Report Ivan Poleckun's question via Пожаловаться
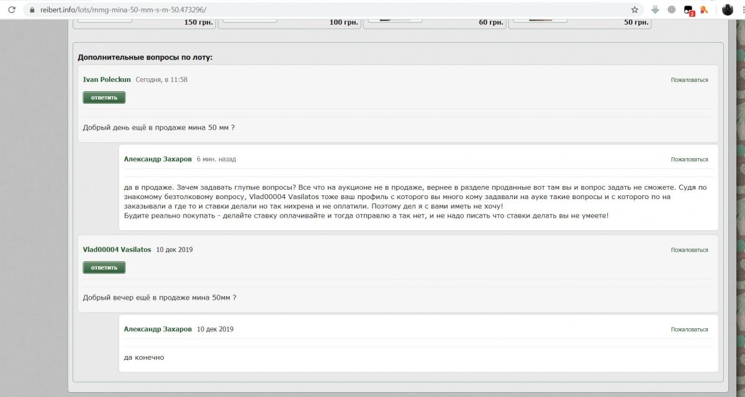 [689, 80]
